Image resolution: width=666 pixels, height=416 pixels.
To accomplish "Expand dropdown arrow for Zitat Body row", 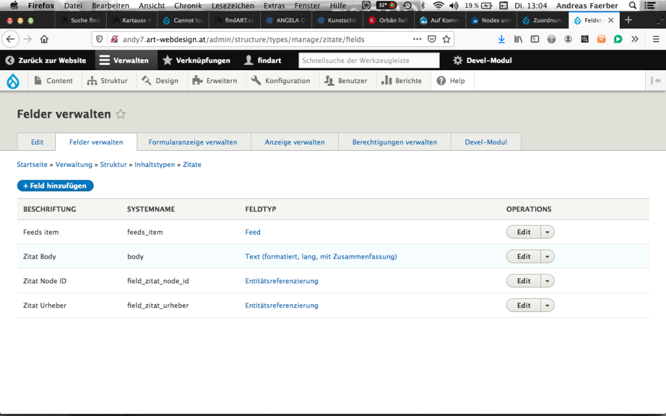I will pos(548,257).
